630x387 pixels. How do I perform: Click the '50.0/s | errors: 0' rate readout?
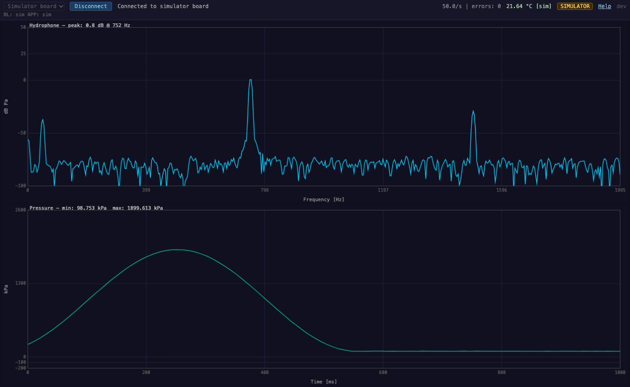click(x=471, y=6)
